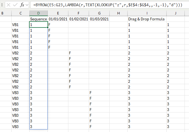The width and height of the screenshot is (189, 132).
Task: Click column J value 3 in last VB3 row
Action: coord(175,127)
